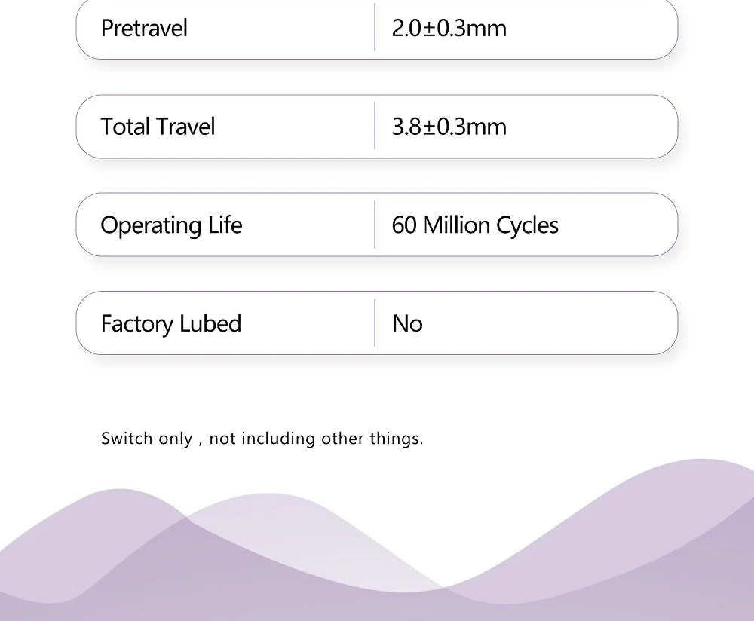The height and width of the screenshot is (621, 754).
Task: Click the divider in the Factory Lubed row
Action: (375, 323)
